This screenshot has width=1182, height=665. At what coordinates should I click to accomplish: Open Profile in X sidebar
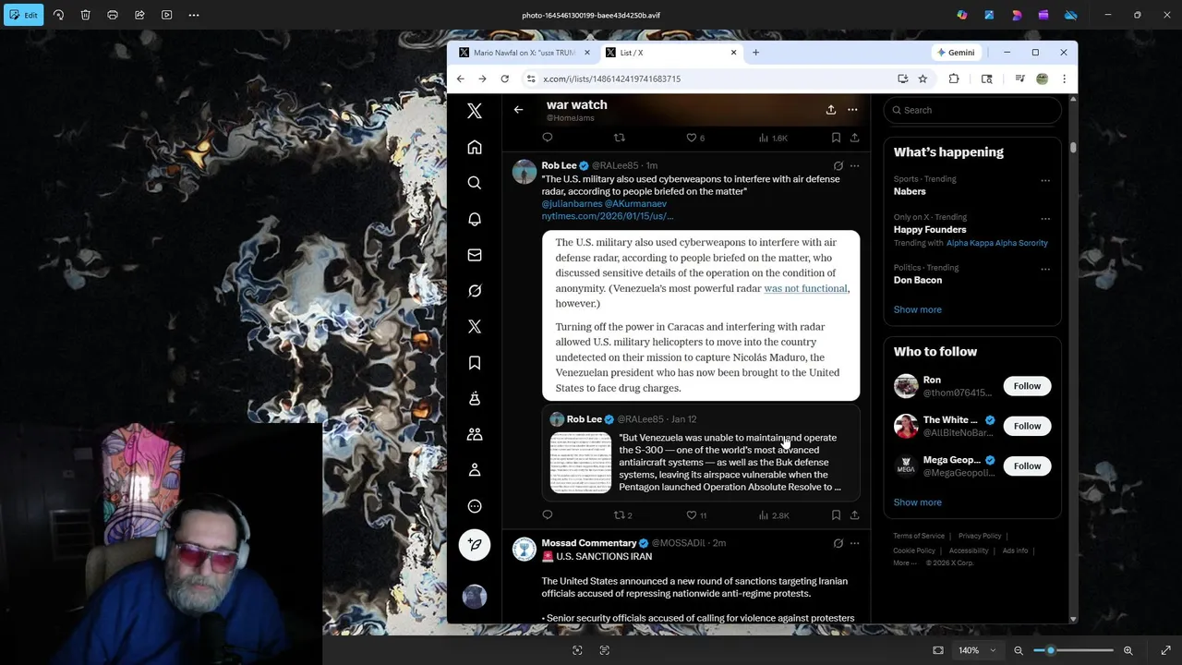(x=475, y=470)
